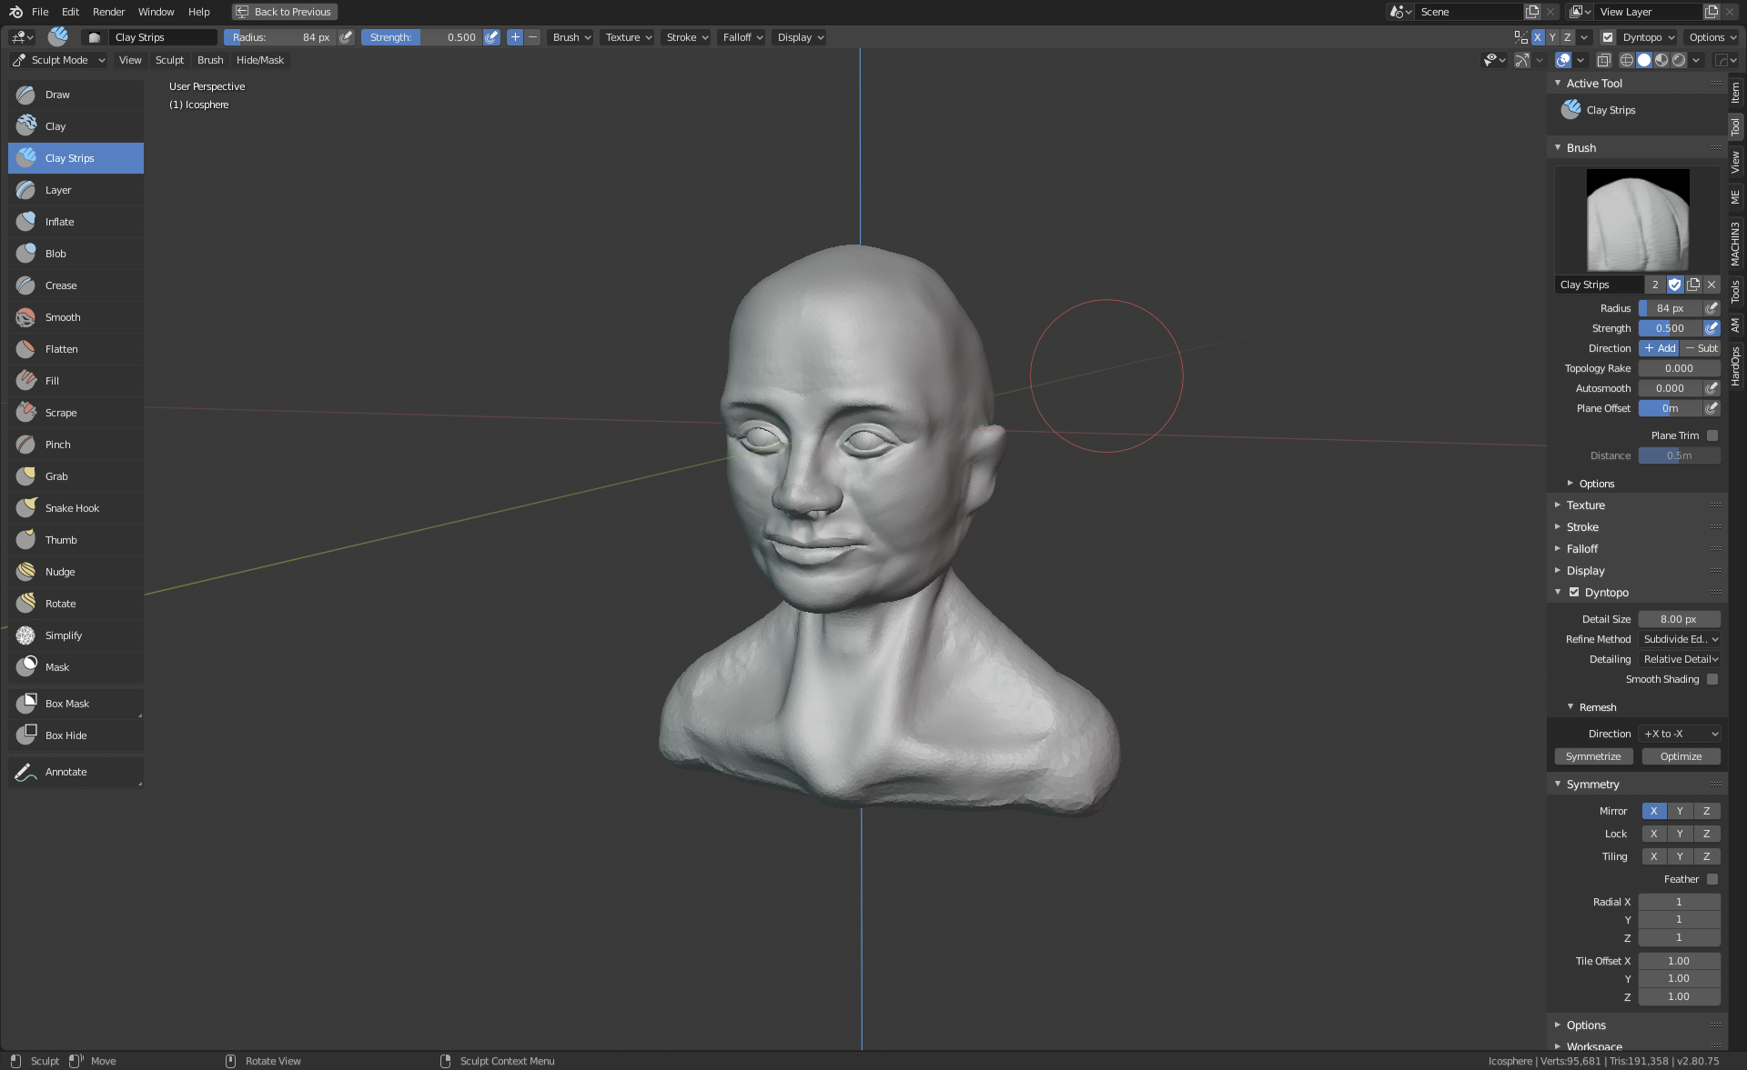Activate the Box Mask tool
The height and width of the screenshot is (1070, 1747).
click(67, 704)
